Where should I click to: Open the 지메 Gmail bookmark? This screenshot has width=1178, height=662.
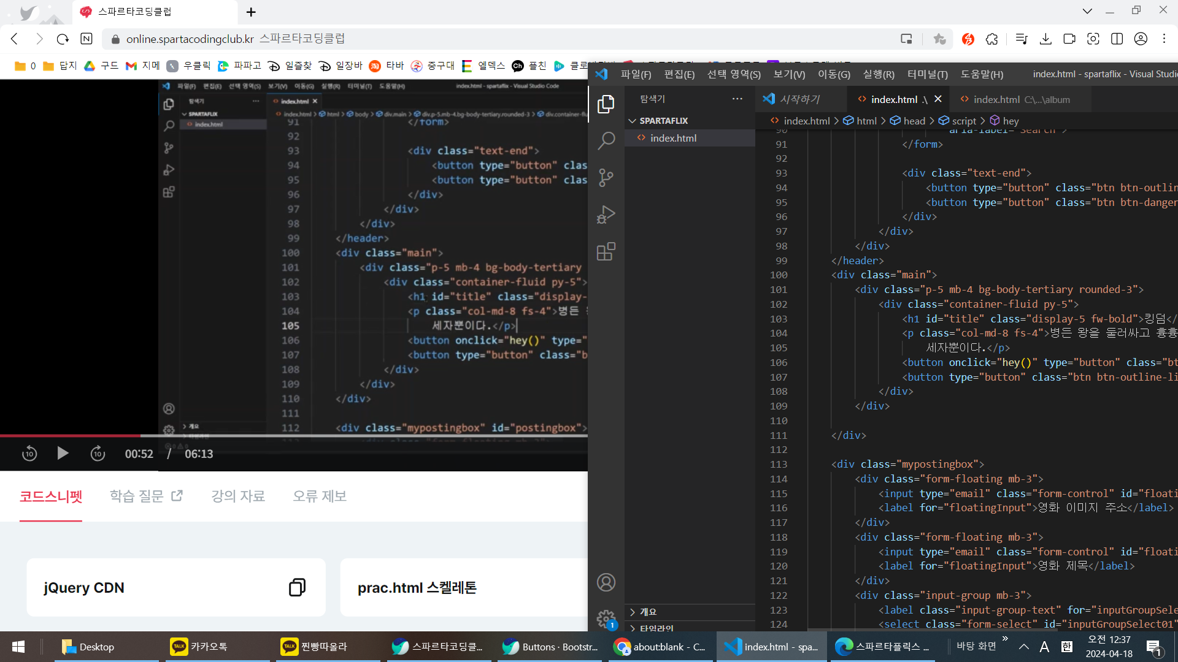(142, 66)
